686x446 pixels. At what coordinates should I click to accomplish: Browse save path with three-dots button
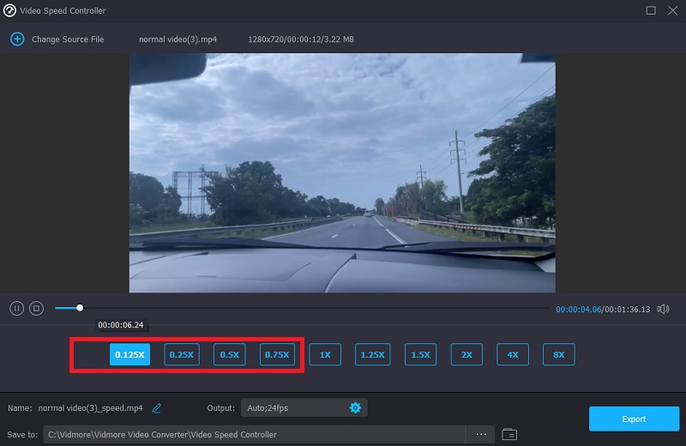tap(481, 434)
